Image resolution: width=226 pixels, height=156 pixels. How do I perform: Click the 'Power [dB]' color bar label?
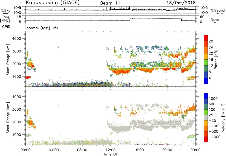tap(216, 59)
